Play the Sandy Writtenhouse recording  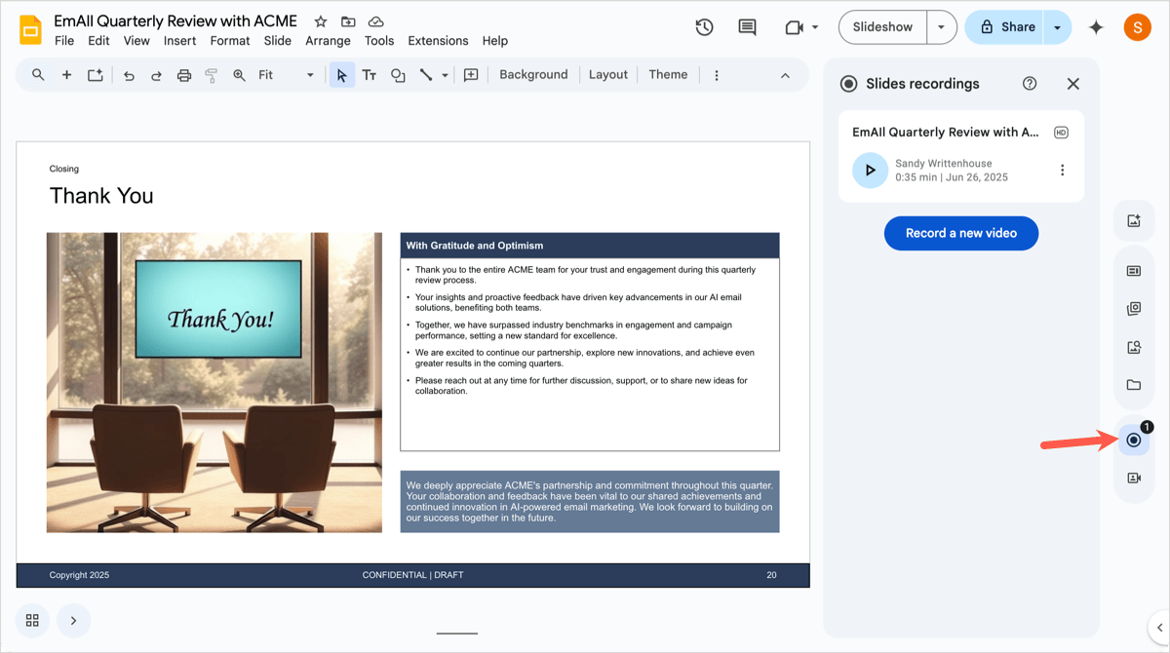pos(870,171)
